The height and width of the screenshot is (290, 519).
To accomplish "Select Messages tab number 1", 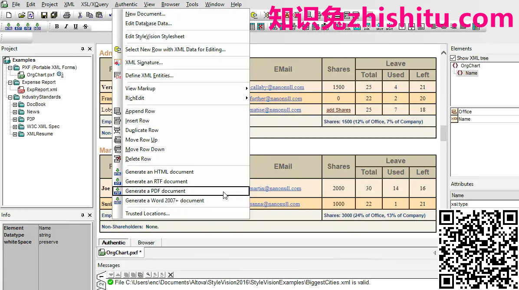I will click(101, 276).
